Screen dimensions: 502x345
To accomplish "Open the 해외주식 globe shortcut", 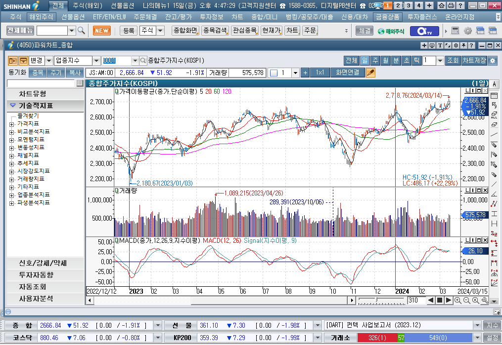I will click(391, 31).
